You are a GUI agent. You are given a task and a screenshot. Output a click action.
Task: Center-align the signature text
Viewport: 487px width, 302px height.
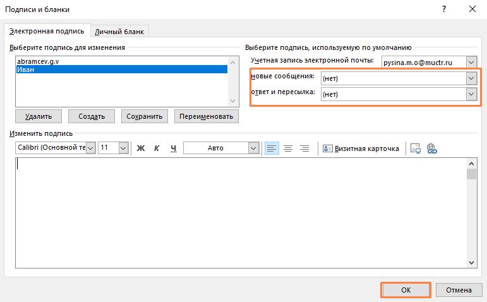point(288,148)
